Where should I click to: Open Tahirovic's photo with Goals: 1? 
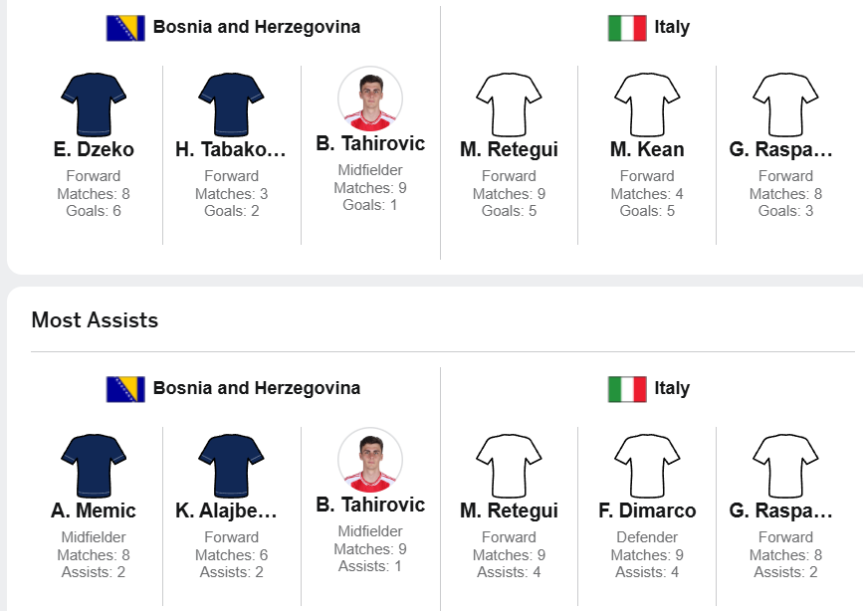370,99
